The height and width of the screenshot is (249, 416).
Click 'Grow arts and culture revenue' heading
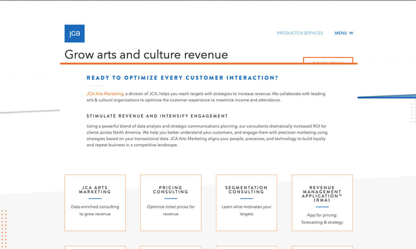coord(146,55)
